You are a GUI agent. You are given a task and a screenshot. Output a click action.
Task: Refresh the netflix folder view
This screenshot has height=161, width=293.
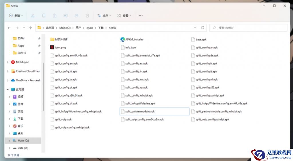click(203, 28)
